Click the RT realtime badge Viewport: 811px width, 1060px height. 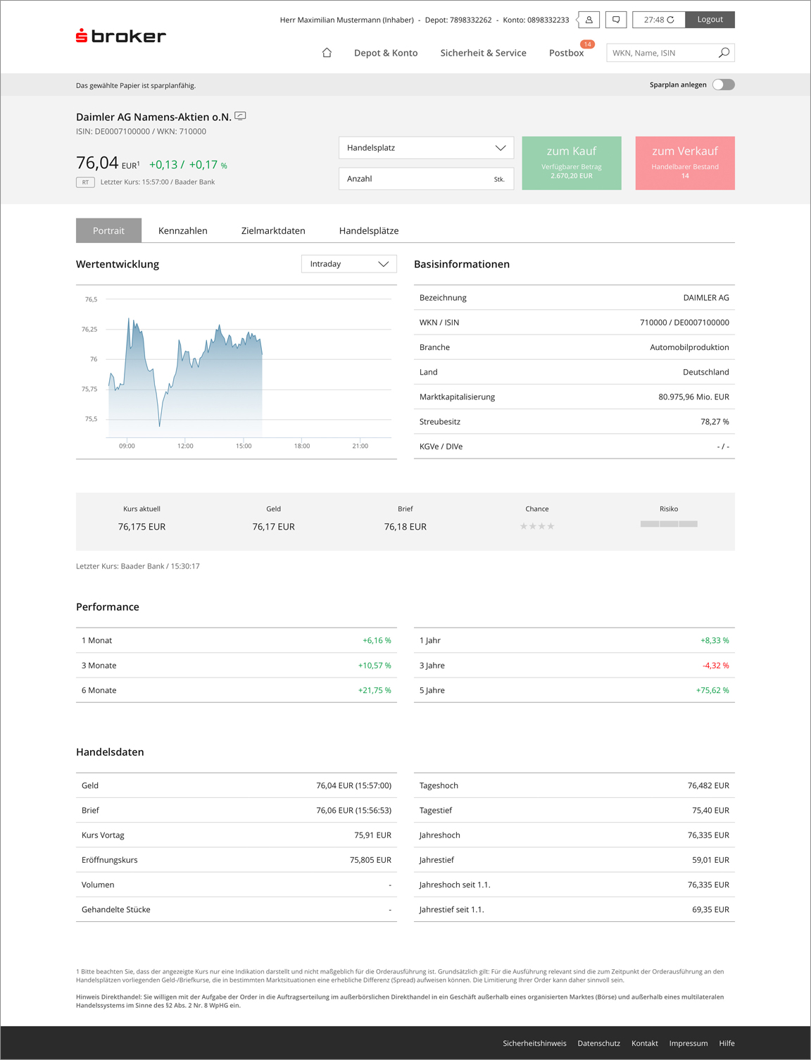click(x=85, y=182)
